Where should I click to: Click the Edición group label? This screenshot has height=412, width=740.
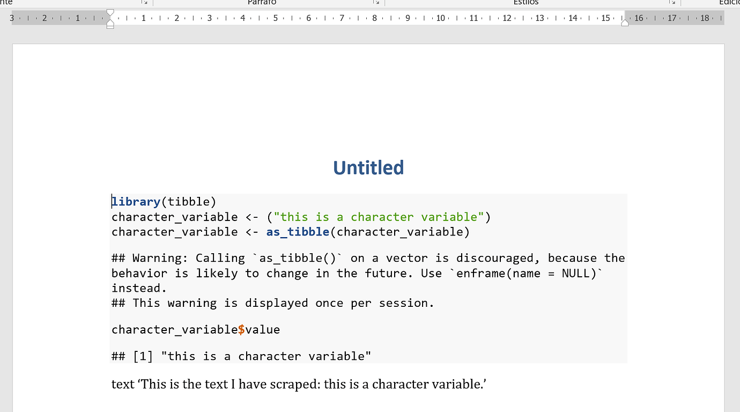tap(730, 3)
